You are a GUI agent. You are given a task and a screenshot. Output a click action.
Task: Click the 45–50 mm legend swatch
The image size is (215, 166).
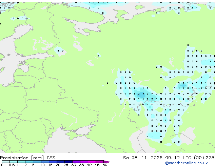[x=100, y=162]
